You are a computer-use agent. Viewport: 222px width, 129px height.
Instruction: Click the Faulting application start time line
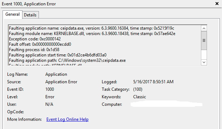click(x=57, y=55)
